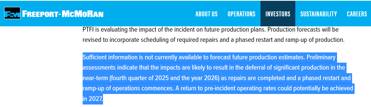Open the Freeport-McMoRan wordmark home link
The width and height of the screenshot is (371, 107).
[x=63, y=14]
